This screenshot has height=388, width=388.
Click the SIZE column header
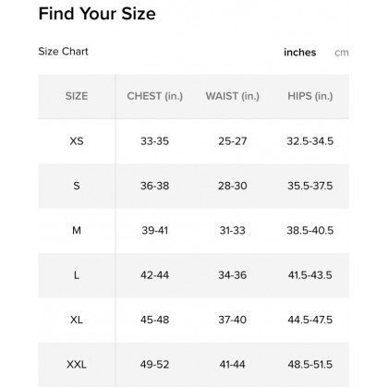click(77, 96)
